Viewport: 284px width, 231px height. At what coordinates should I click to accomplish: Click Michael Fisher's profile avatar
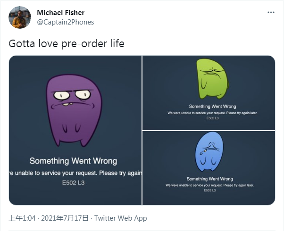[19, 17]
